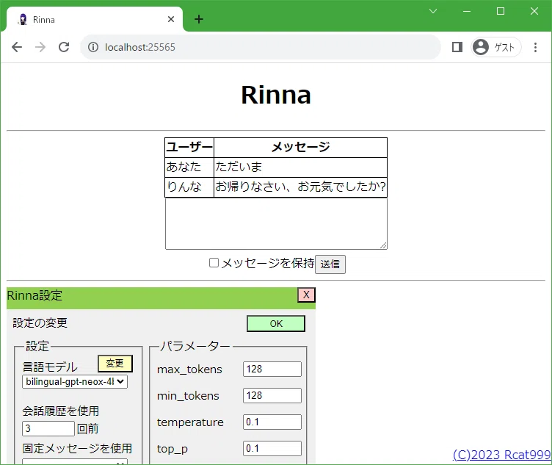
Task: Click the message text area
Action: [276, 224]
